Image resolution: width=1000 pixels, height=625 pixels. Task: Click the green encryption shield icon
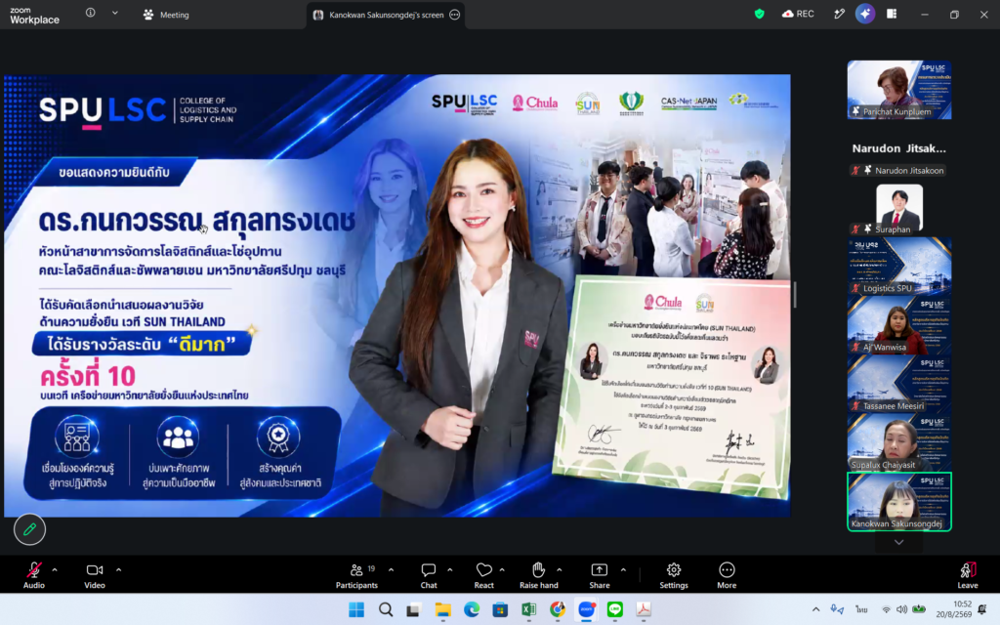point(759,14)
